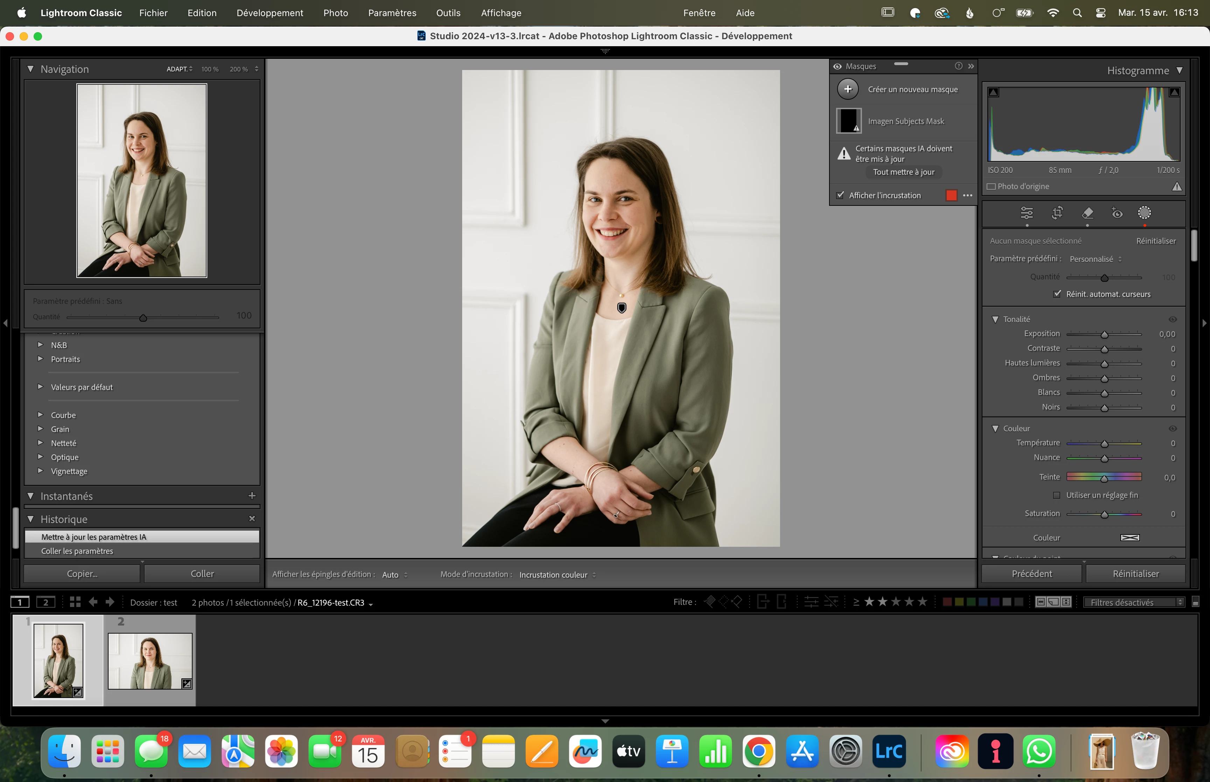Image resolution: width=1210 pixels, height=782 pixels.
Task: Click the plus icon next to Instantanés
Action: click(x=252, y=496)
